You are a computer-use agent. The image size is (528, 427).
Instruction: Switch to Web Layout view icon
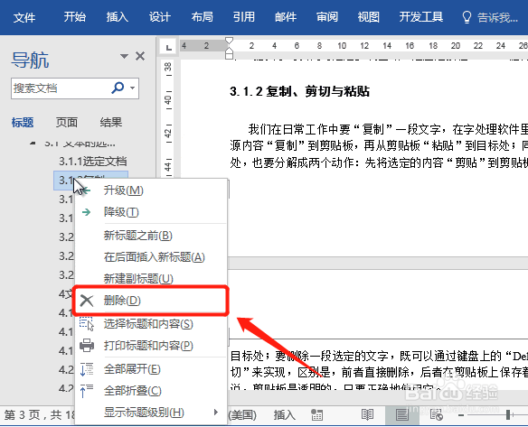[437, 415]
